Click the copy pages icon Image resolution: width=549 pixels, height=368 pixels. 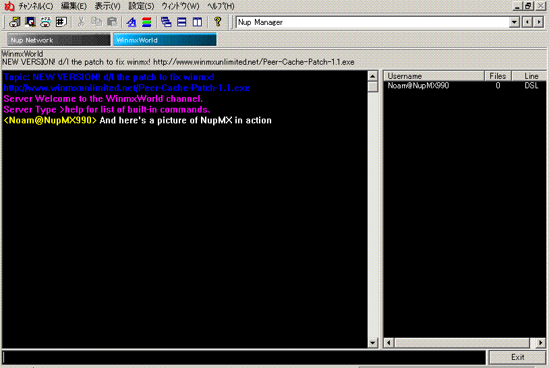pos(96,22)
